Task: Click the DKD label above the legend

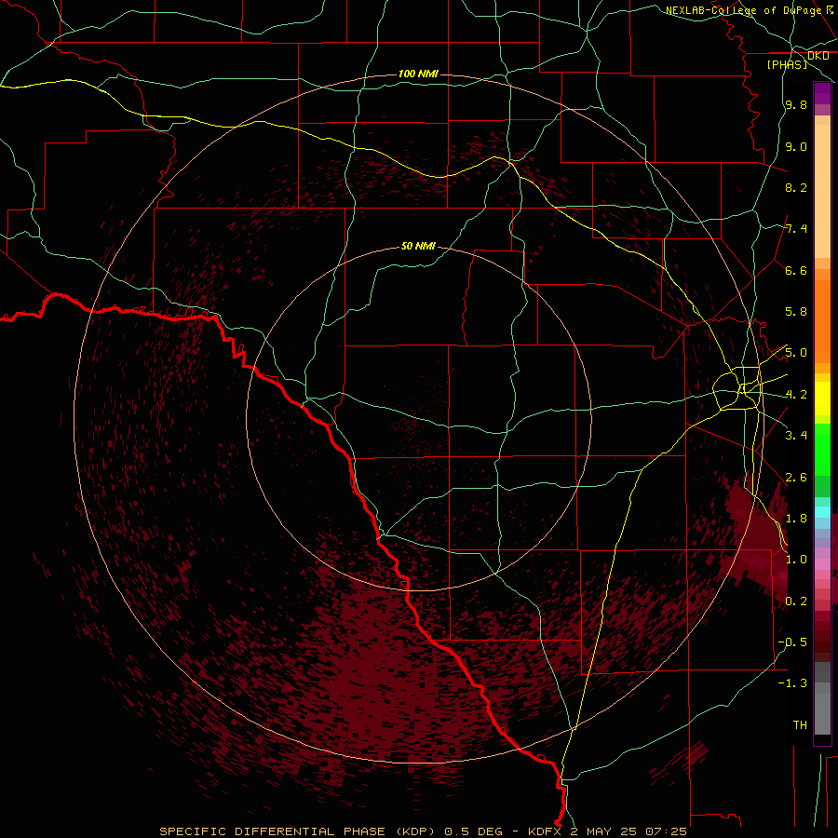Action: click(x=818, y=56)
